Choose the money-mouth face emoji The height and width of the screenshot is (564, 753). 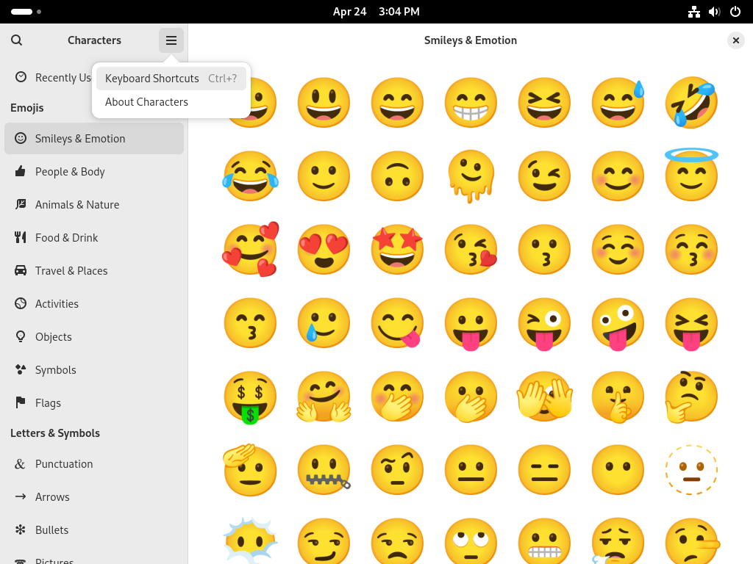click(x=250, y=397)
